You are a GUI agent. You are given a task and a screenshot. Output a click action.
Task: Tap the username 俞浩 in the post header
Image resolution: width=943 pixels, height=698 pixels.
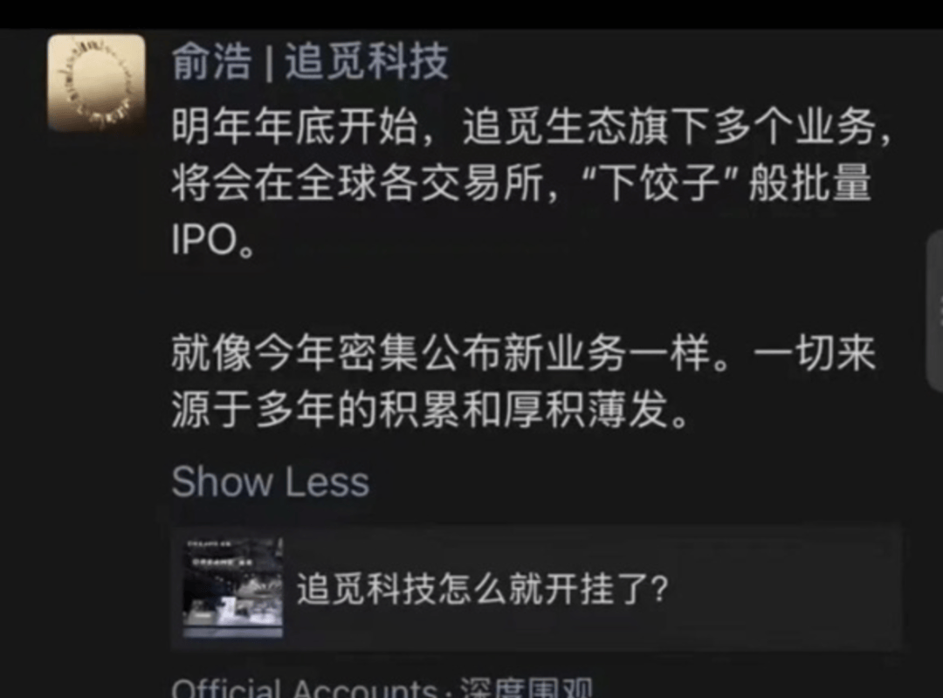211,61
